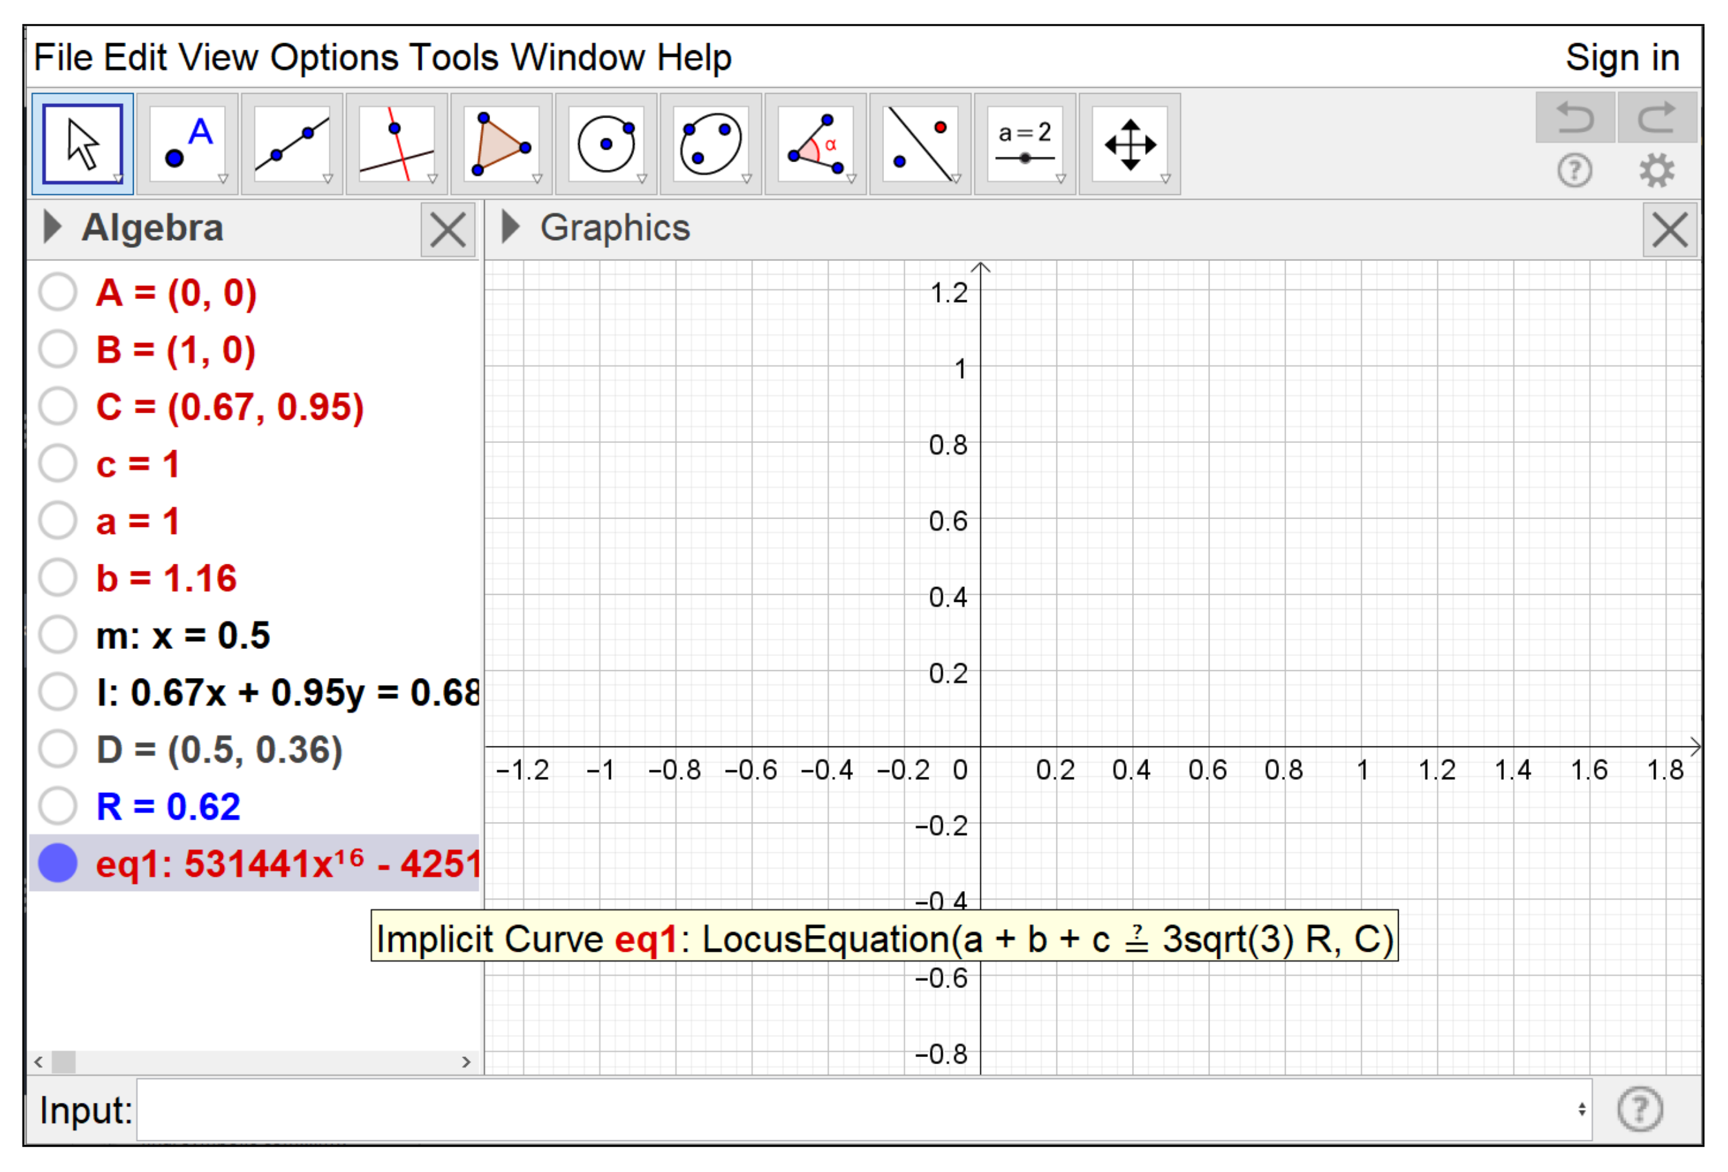Toggle visibility of eq1 implicit curve
Screen dimensions: 1728x1172
[x=58, y=863]
